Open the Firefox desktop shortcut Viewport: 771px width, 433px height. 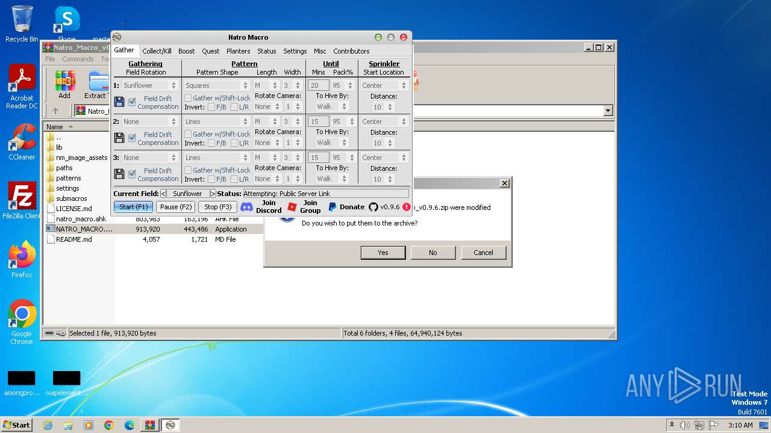point(22,260)
